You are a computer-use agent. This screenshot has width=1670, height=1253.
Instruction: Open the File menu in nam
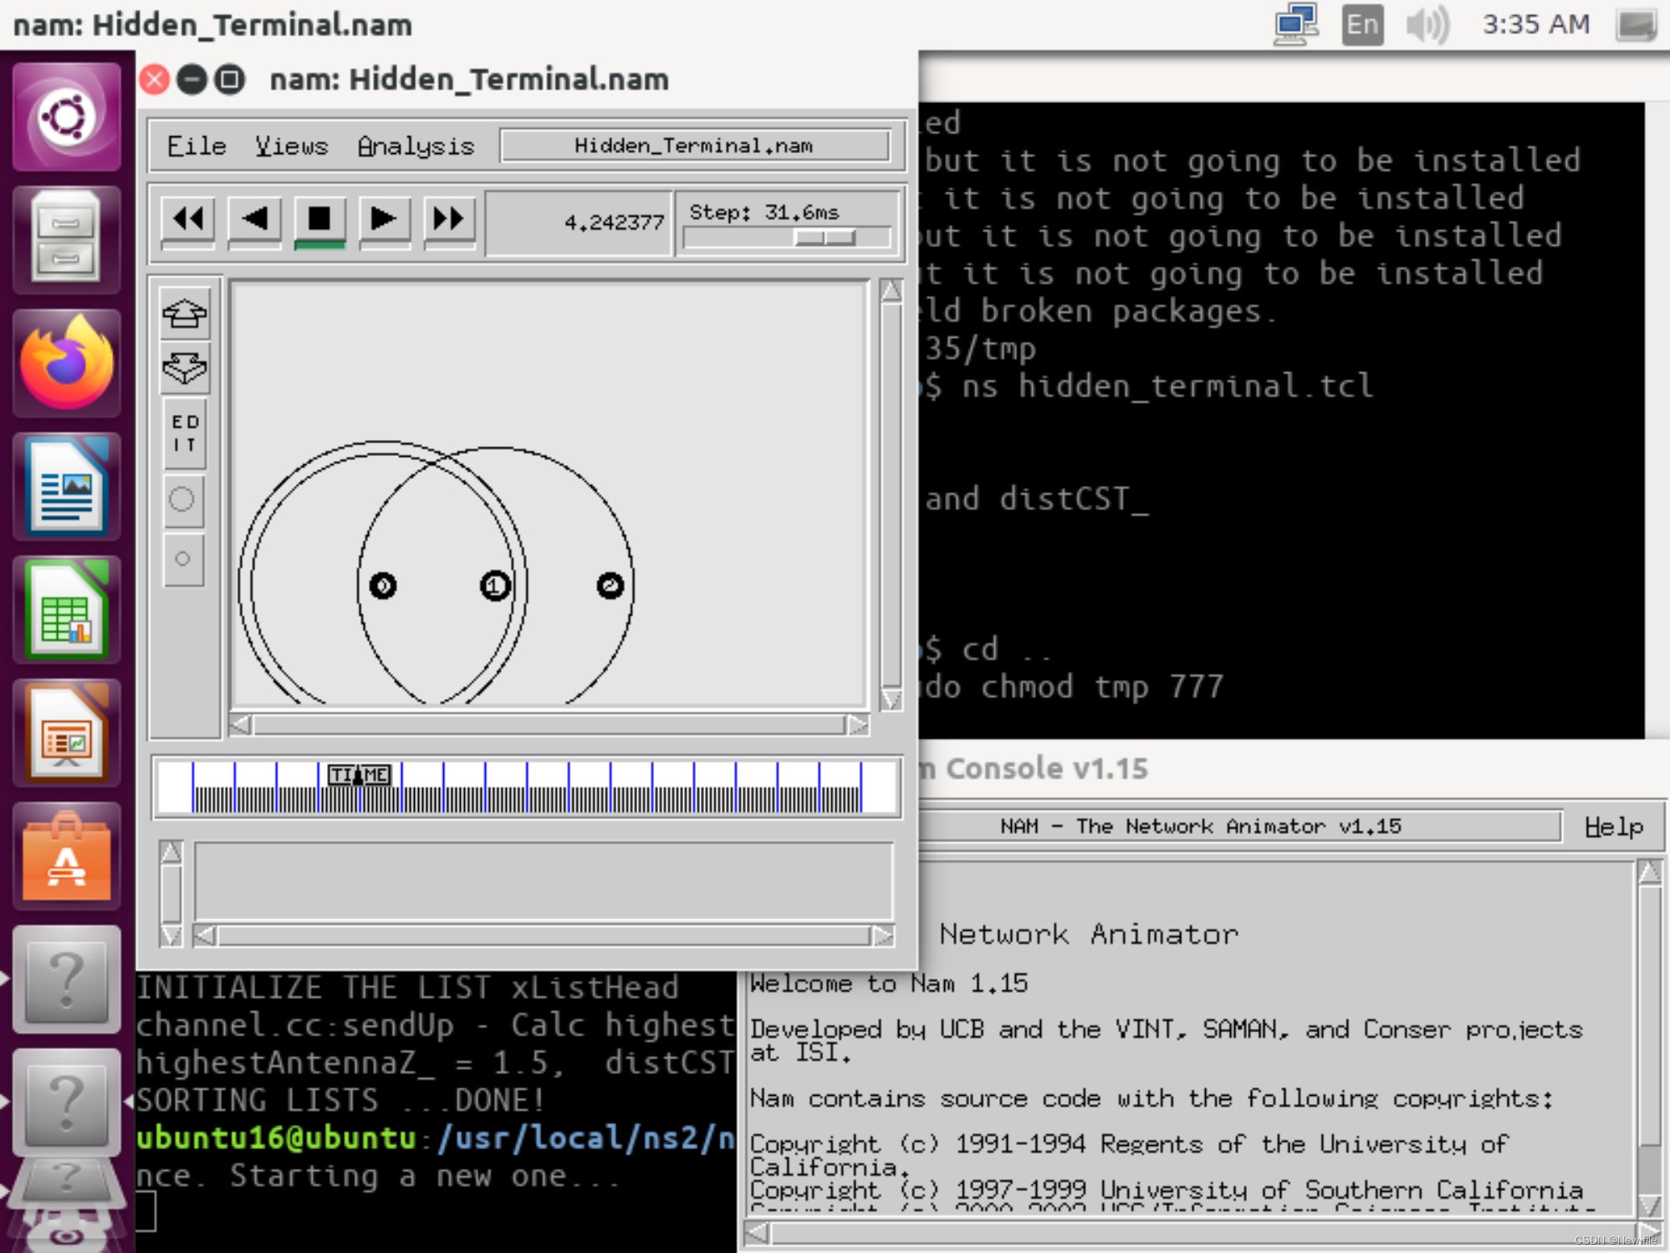(196, 146)
